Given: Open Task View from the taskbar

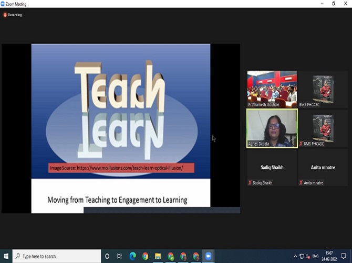Looking at the screenshot, I should click(x=120, y=256).
